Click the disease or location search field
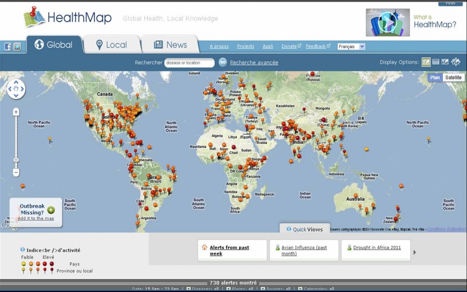Image resolution: width=467 pixels, height=292 pixels. click(189, 62)
